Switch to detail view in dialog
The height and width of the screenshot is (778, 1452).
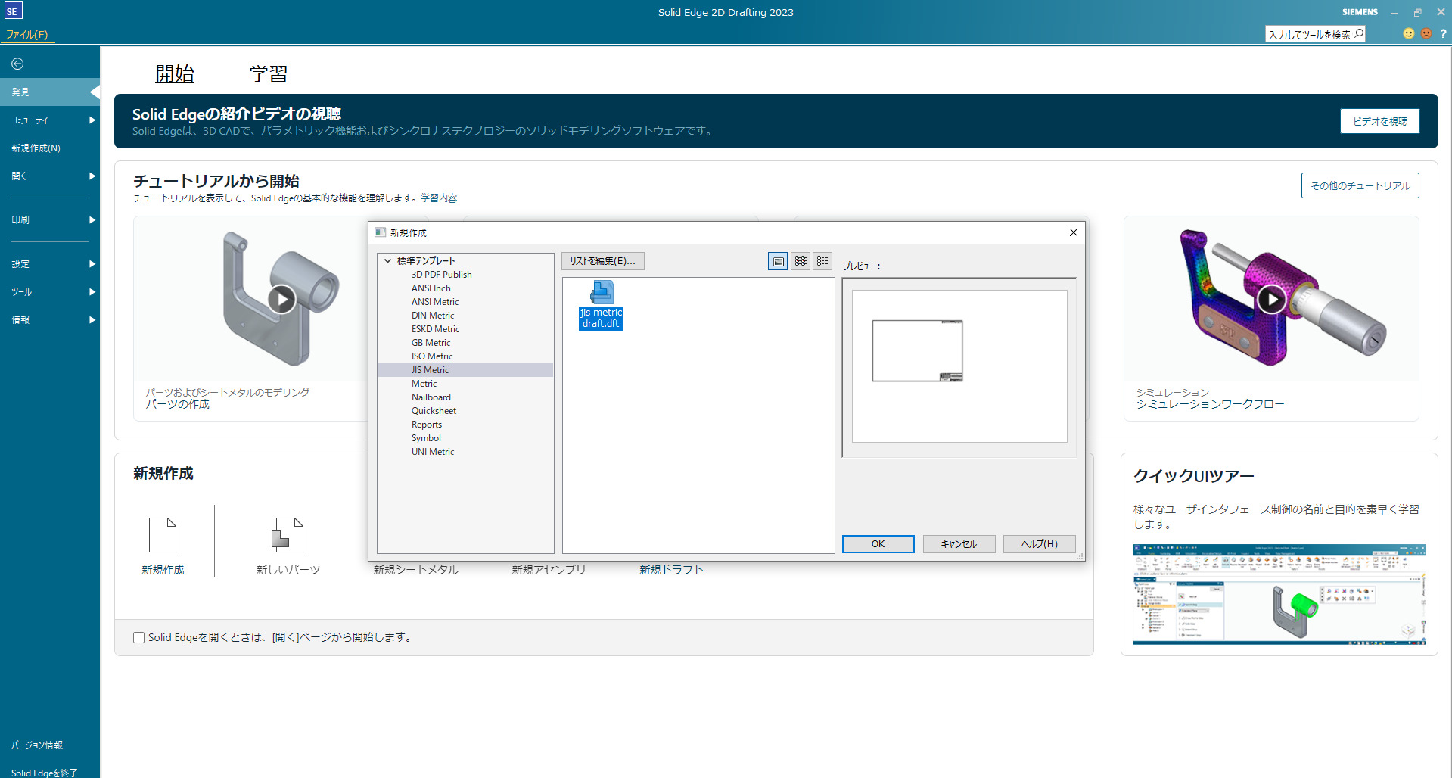click(x=822, y=261)
